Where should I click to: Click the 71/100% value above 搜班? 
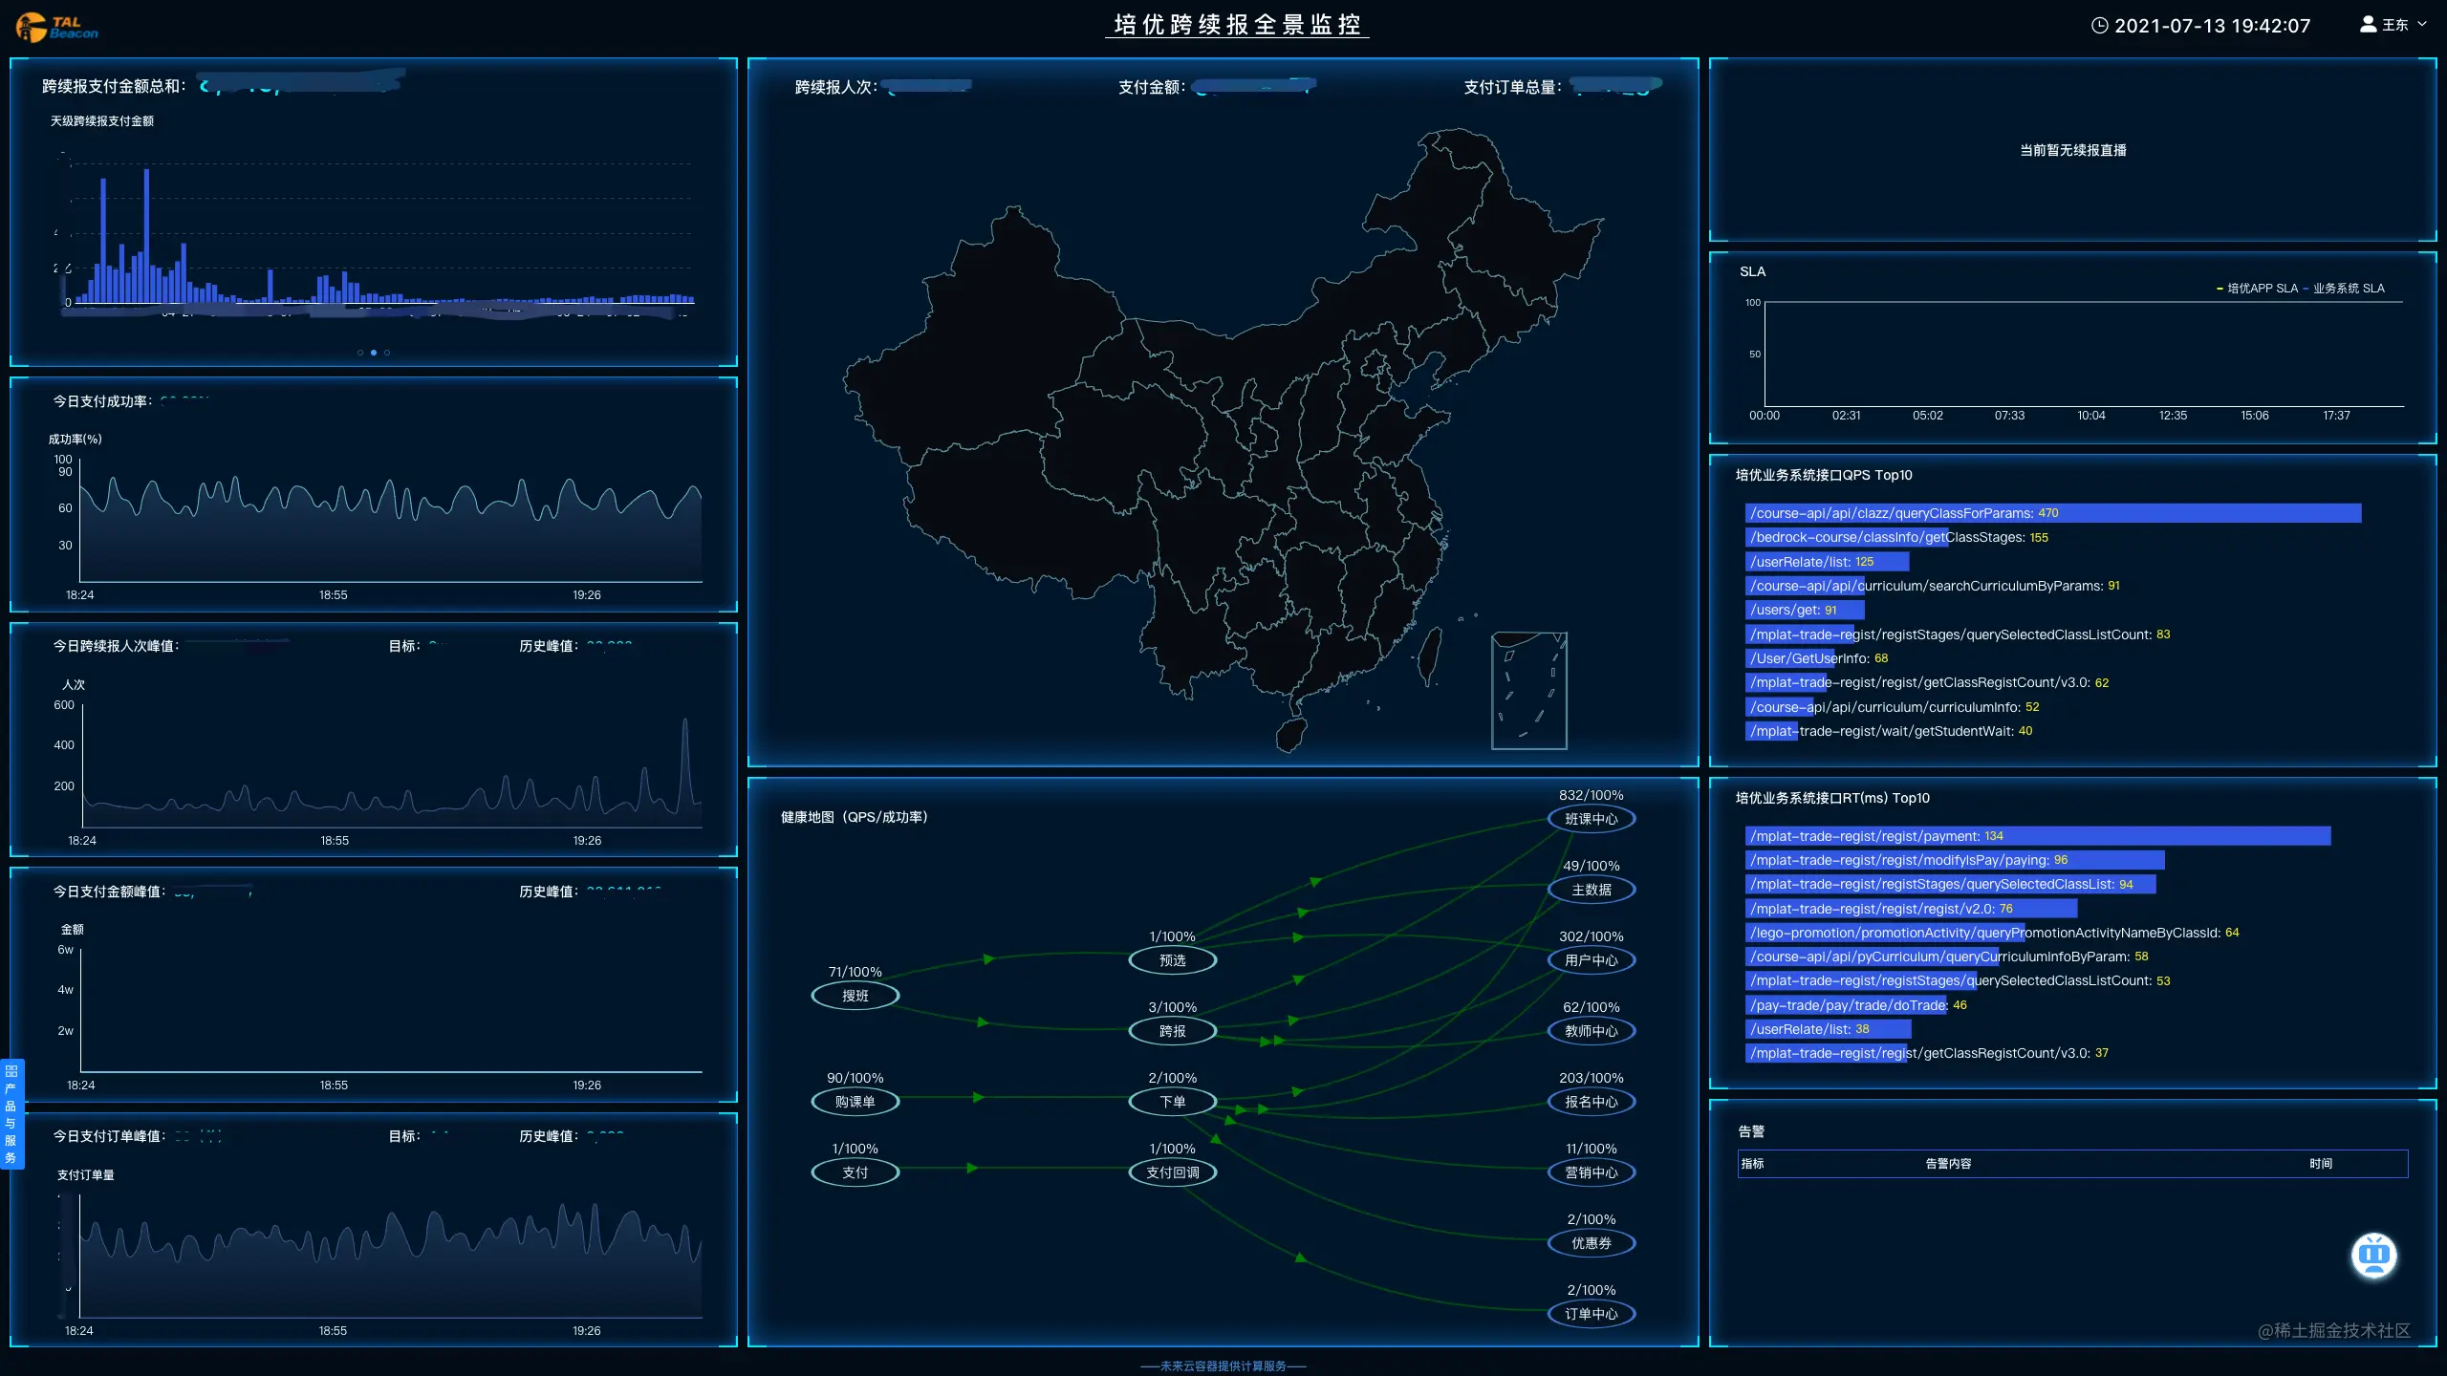tap(855, 972)
